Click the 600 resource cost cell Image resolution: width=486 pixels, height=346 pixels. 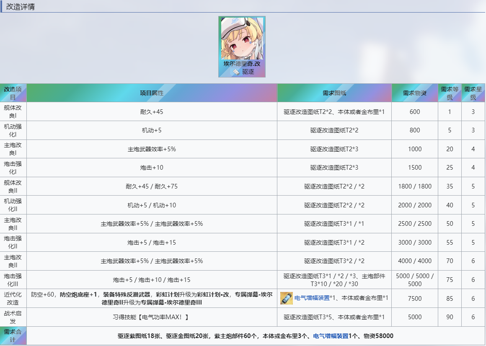(415, 111)
